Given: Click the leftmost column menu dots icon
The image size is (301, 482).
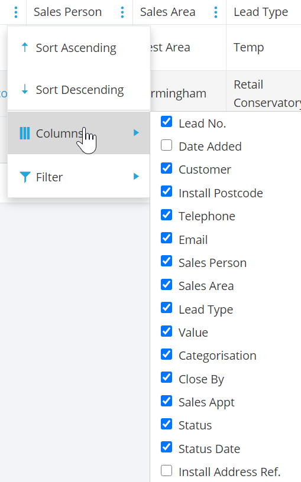Looking at the screenshot, I should tap(16, 12).
